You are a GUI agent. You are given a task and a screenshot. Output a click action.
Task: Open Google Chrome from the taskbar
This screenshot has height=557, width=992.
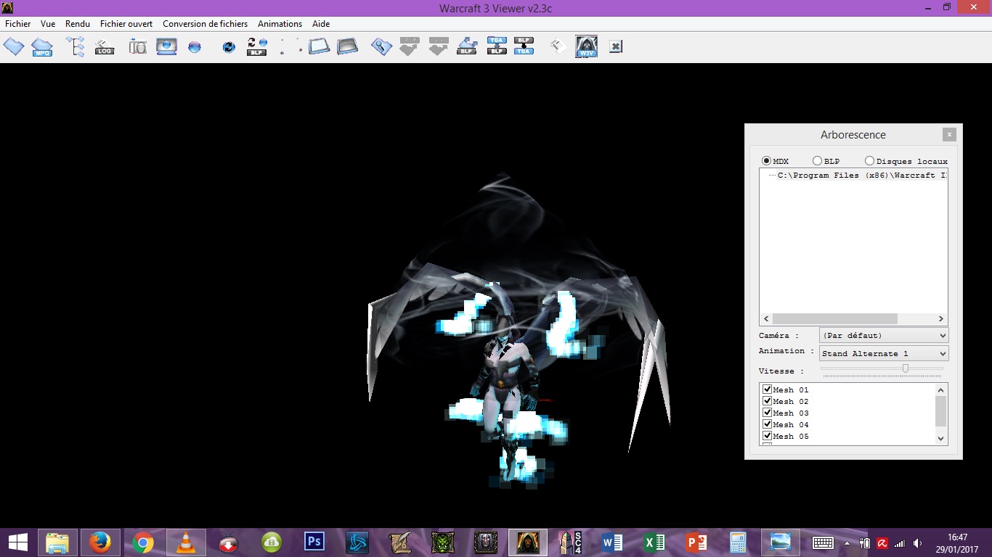tap(143, 542)
